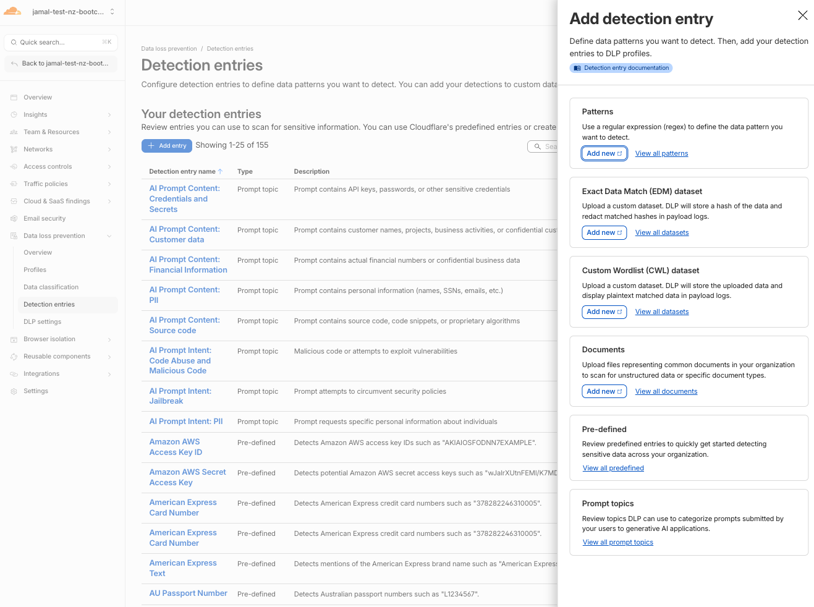
Task: Open the account switcher dropdown
Action: click(x=112, y=11)
